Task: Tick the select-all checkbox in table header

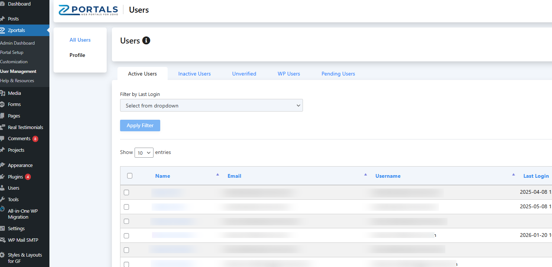Action: coord(130,176)
